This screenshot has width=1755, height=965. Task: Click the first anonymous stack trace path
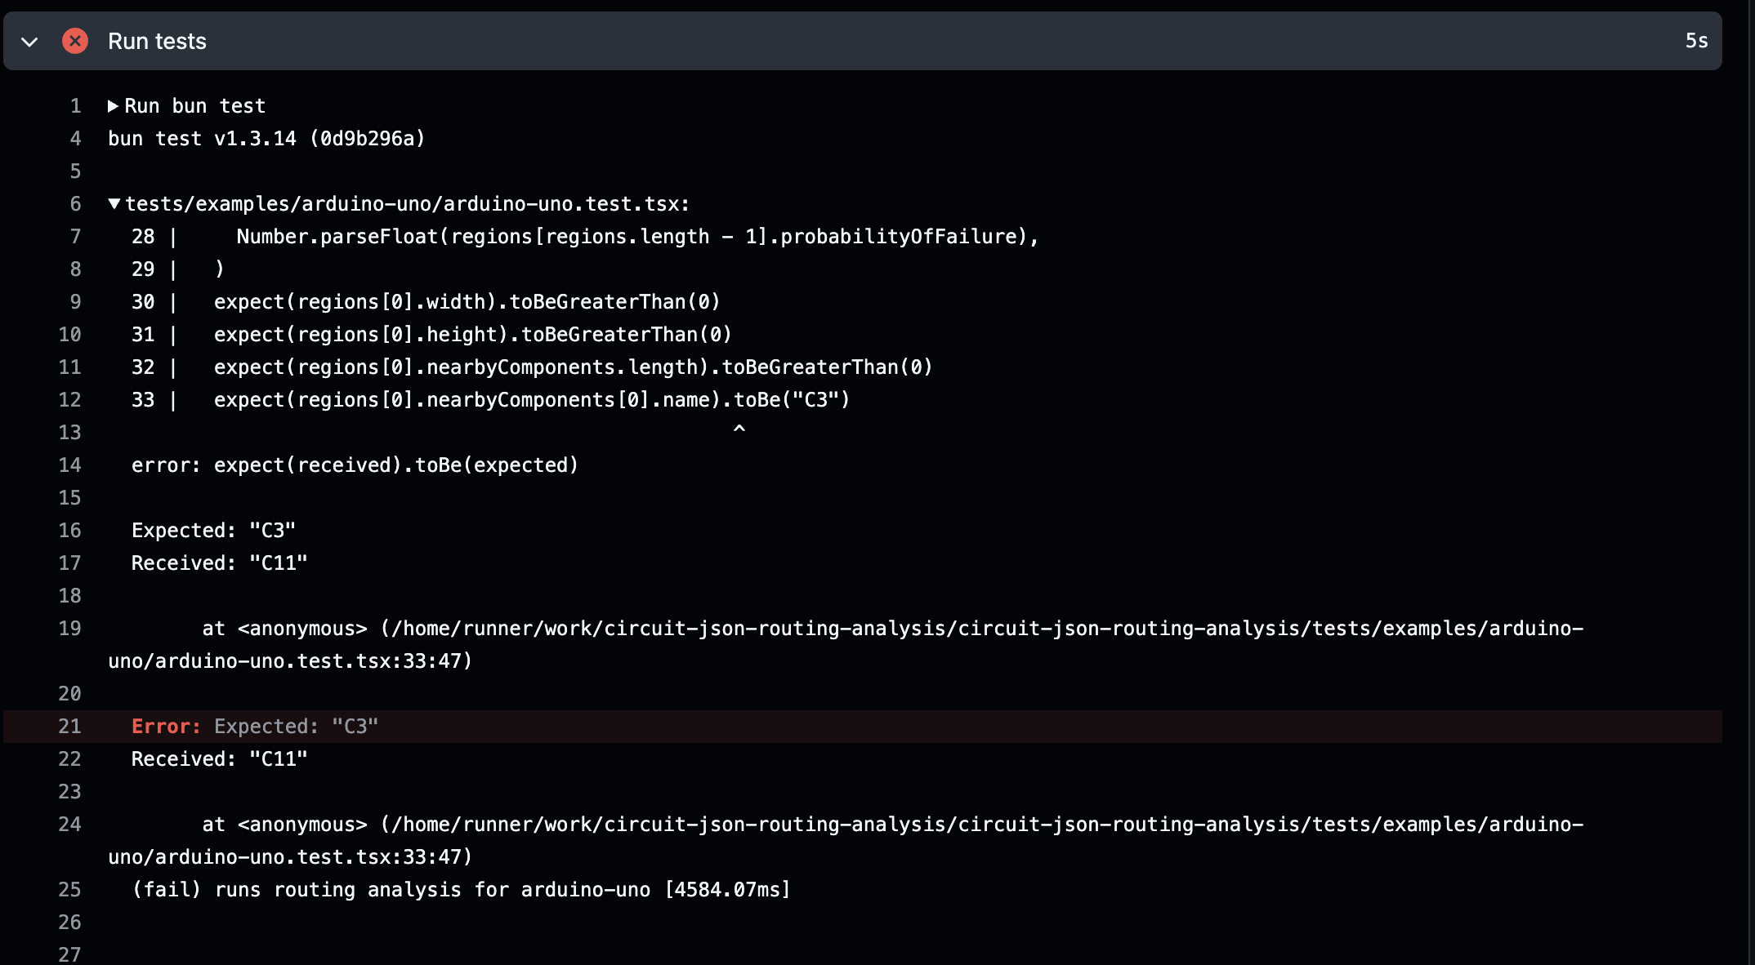(x=846, y=645)
